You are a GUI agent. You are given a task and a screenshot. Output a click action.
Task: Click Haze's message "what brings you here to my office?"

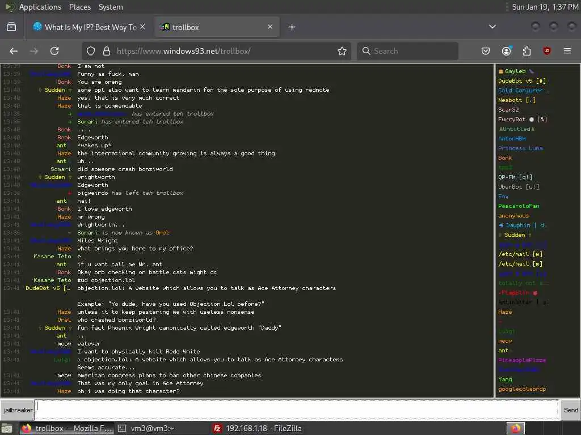point(135,248)
